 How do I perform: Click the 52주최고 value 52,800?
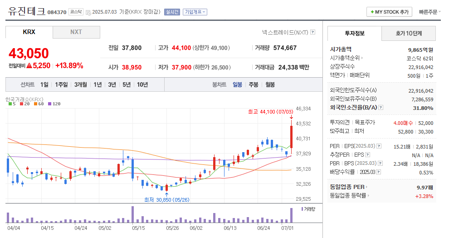click(405, 132)
